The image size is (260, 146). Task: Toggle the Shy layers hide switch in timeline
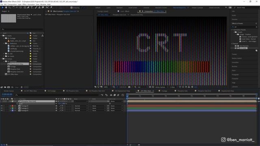pyautogui.click(x=111, y=95)
